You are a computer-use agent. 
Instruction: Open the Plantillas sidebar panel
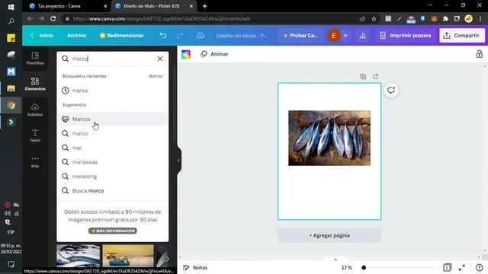(35, 59)
